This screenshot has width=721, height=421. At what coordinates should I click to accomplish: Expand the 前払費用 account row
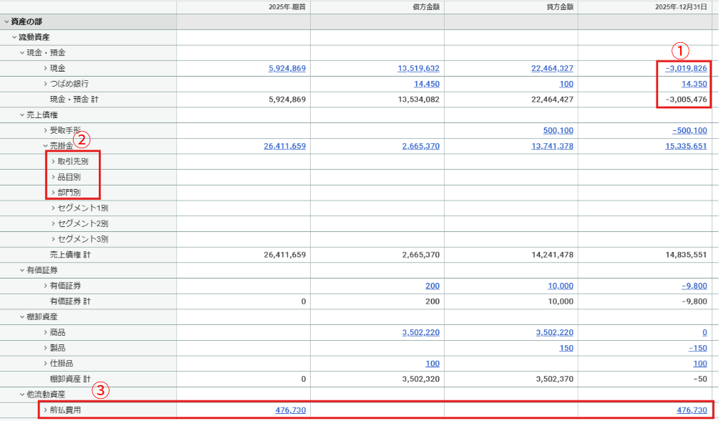tap(46, 410)
